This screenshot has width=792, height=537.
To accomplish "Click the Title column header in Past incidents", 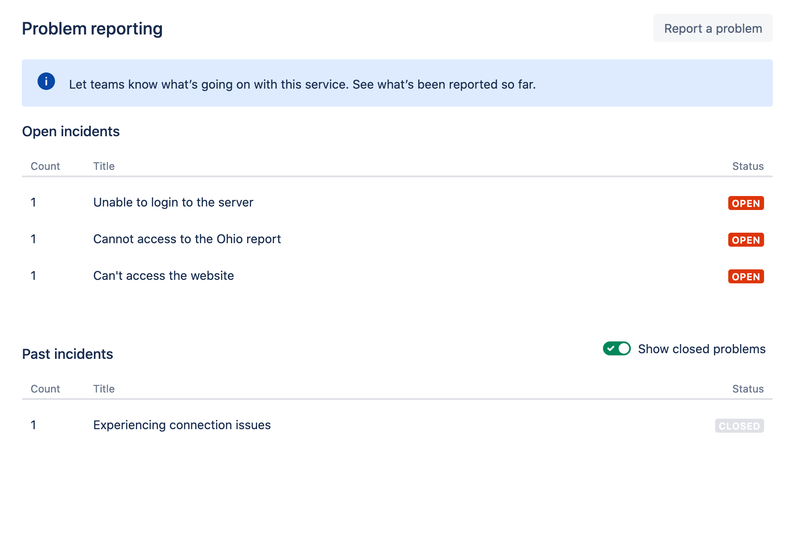I will tap(104, 389).
